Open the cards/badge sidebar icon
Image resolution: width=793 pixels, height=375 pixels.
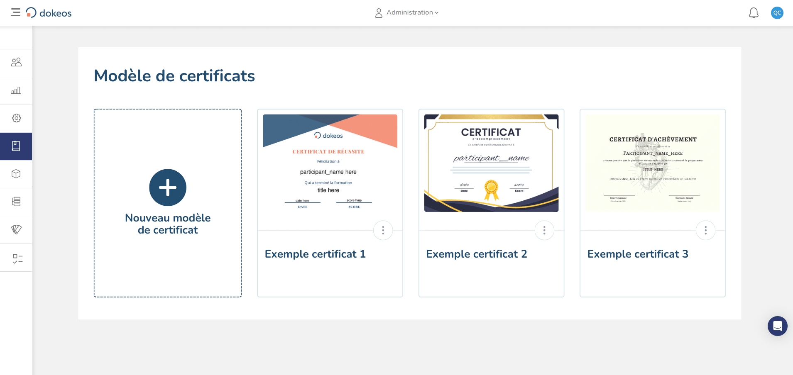coord(16,229)
